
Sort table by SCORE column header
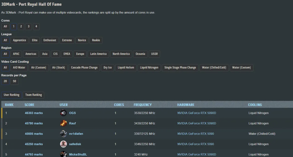[x=29, y=105]
